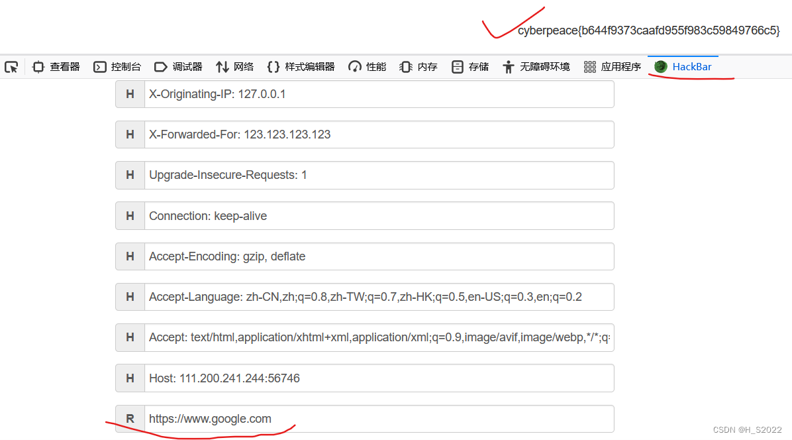Click the 样式编辑器 curly braces icon
Viewport: 792px width, 440px height.
273,67
